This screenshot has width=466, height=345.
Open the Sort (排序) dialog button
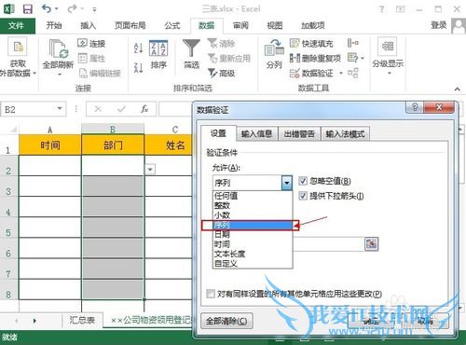click(x=158, y=55)
